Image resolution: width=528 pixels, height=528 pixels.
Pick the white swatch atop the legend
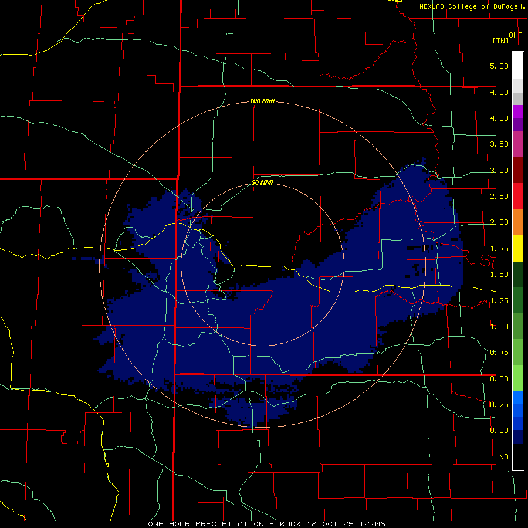[518, 66]
